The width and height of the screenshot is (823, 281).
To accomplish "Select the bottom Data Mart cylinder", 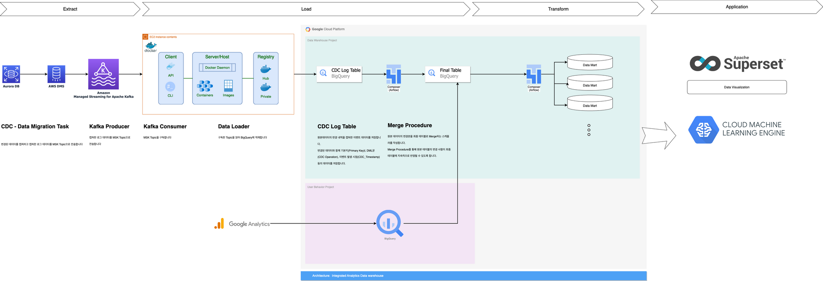I will tap(590, 103).
